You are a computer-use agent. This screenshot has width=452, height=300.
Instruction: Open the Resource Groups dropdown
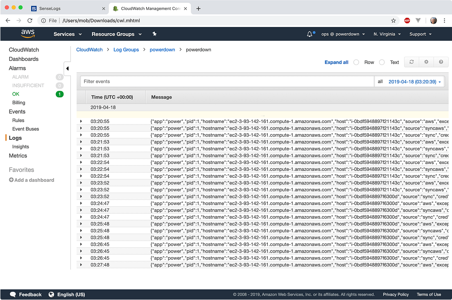pyautogui.click(x=117, y=34)
